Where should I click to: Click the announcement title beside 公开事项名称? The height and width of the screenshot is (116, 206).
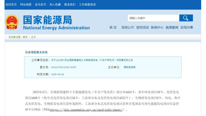(x=92, y=60)
